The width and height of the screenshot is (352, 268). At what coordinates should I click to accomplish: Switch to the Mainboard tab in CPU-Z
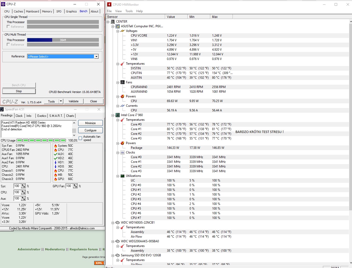[x=32, y=11]
